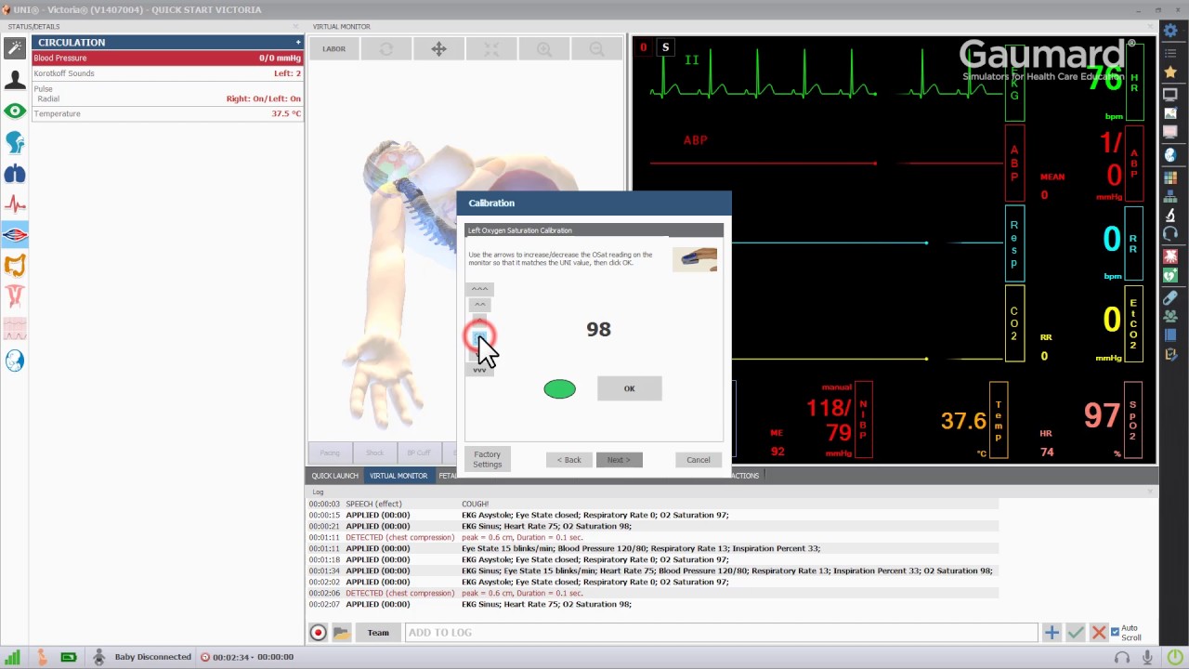Click the ADD TO LOG input field

click(x=721, y=633)
